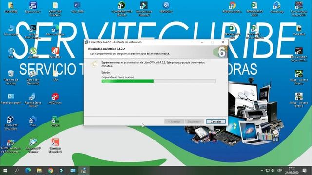Click the greyed-out Siguiente button

click(194, 121)
